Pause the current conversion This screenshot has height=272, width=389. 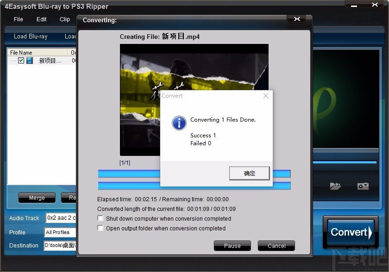[232, 246]
